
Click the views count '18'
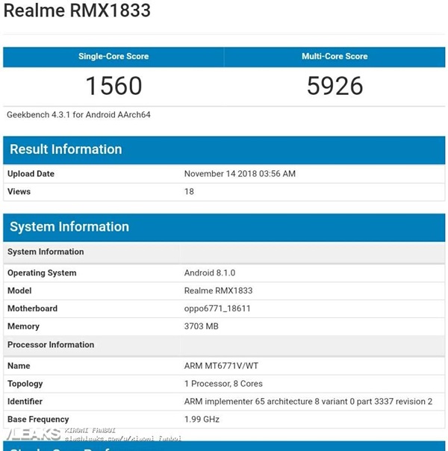(189, 192)
